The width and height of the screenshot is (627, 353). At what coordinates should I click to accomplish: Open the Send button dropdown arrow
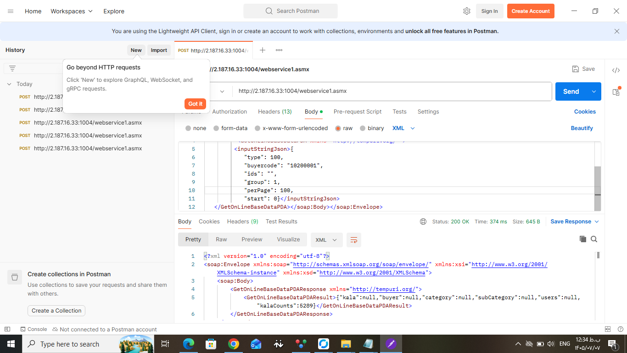coord(594,91)
